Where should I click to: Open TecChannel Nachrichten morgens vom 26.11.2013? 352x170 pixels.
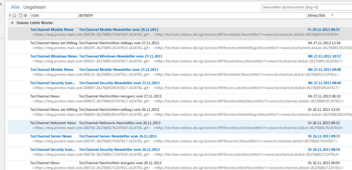[120, 163]
